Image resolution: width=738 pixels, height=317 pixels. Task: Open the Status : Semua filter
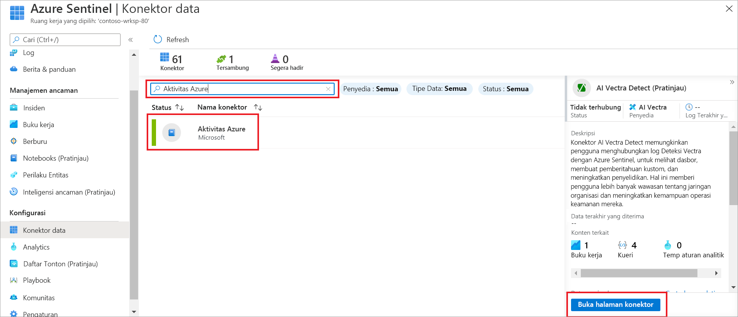(506, 89)
